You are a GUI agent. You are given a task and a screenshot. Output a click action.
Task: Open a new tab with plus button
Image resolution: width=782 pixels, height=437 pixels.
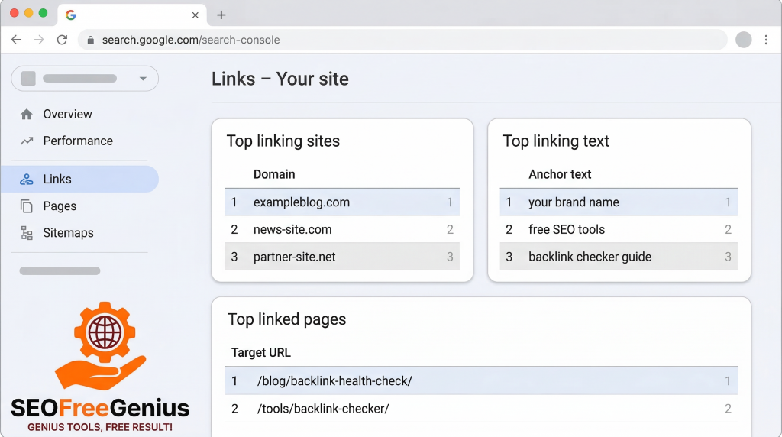tap(221, 15)
